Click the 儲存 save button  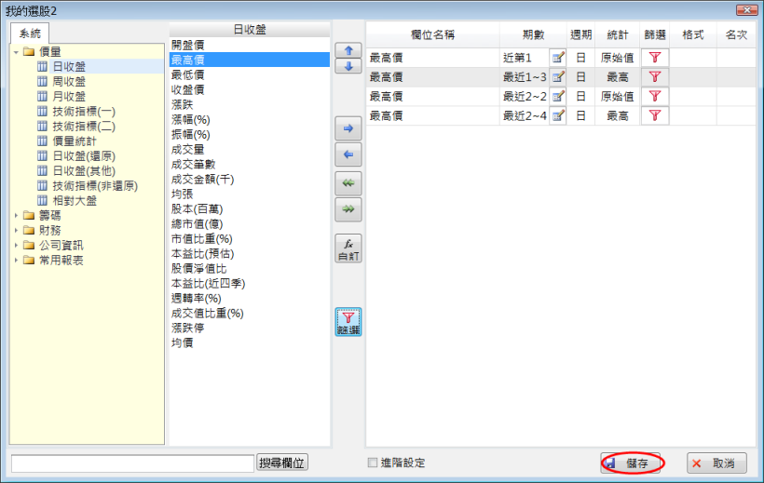(634, 463)
